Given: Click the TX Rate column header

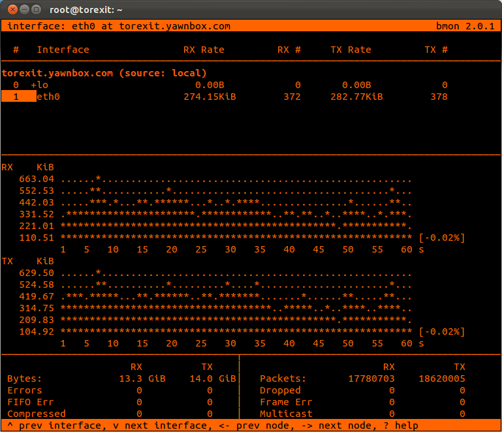Looking at the screenshot, I should coord(351,50).
